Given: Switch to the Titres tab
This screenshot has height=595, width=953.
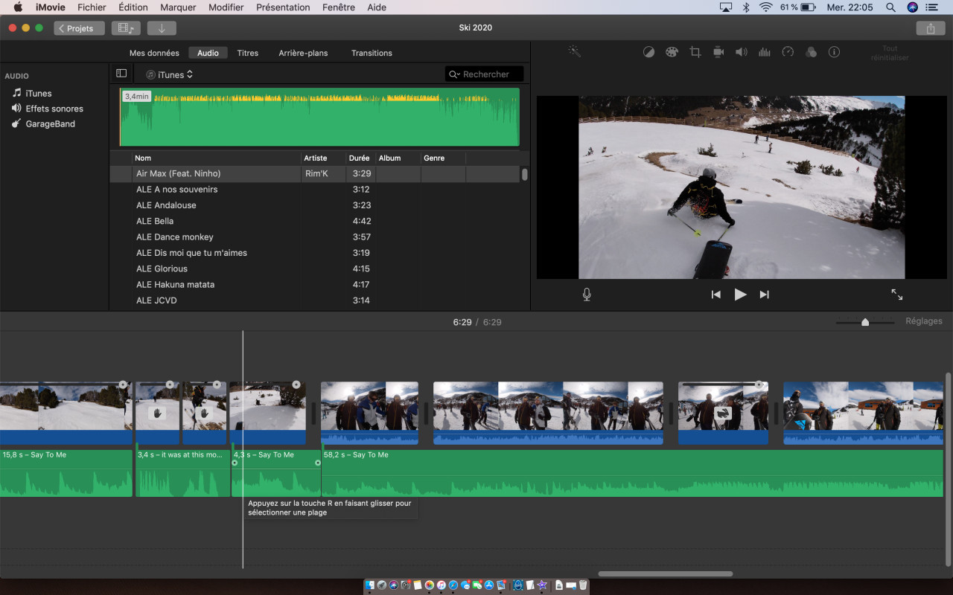Looking at the screenshot, I should click(248, 53).
